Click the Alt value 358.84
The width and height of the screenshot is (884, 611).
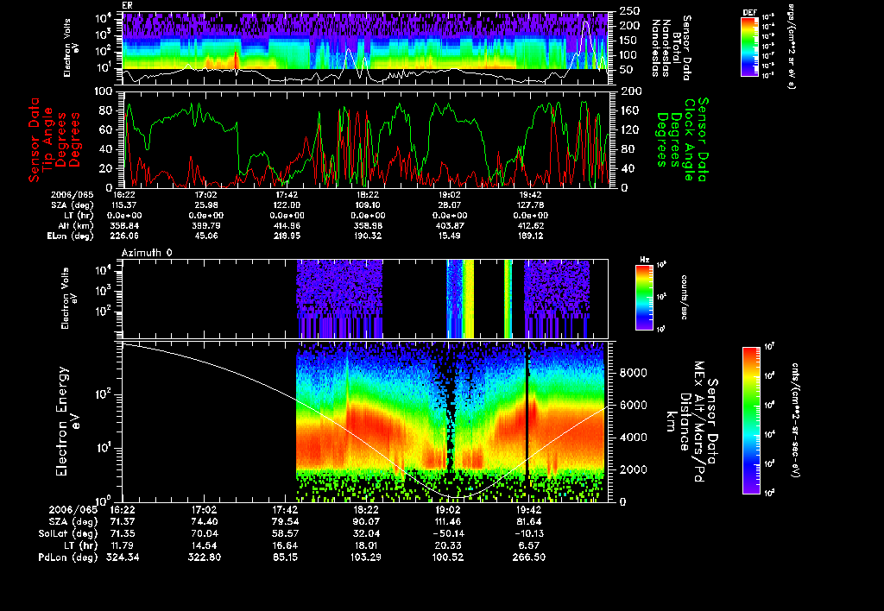point(124,225)
